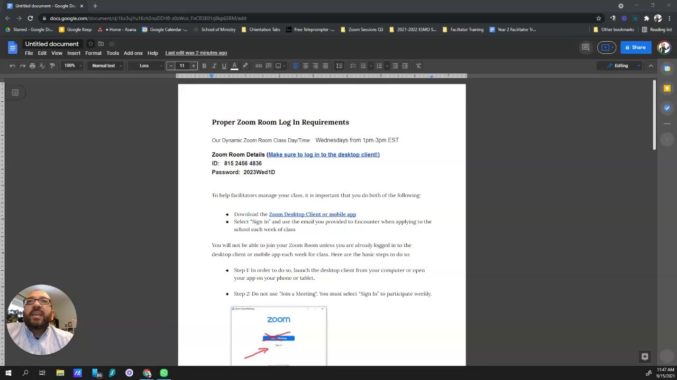Increase the paragraph indent
This screenshot has height=380, width=677.
point(405,66)
